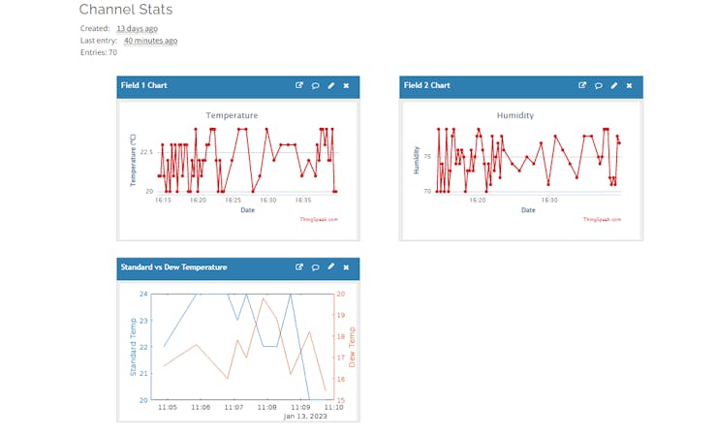Click the Dew Temp axis label
This screenshot has height=437, width=717.
[x=352, y=346]
